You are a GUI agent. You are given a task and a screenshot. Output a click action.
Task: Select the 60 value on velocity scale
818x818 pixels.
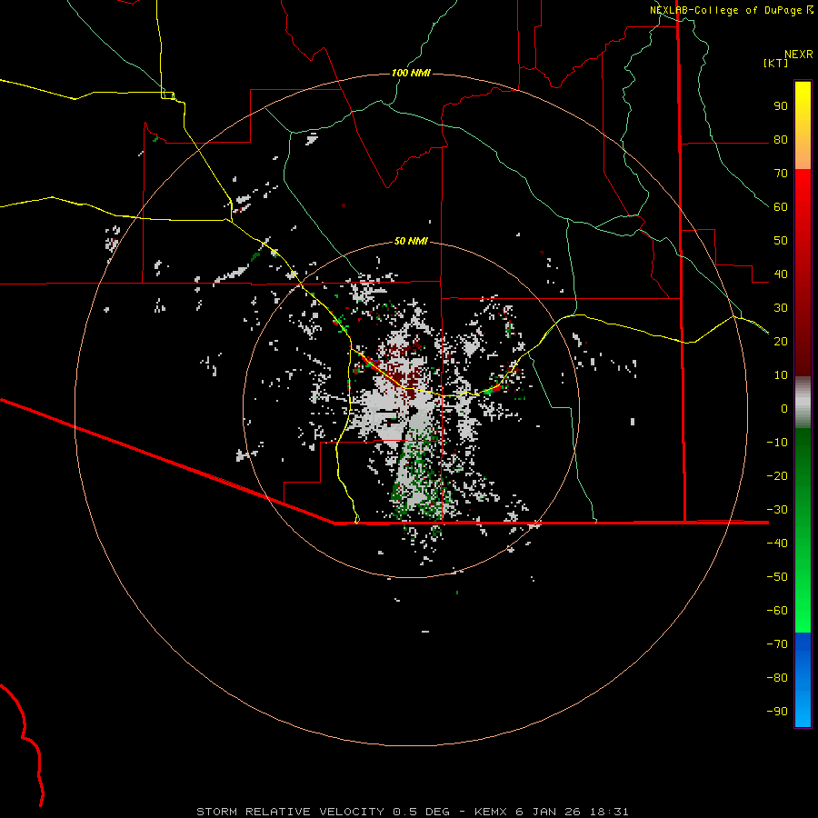[781, 206]
